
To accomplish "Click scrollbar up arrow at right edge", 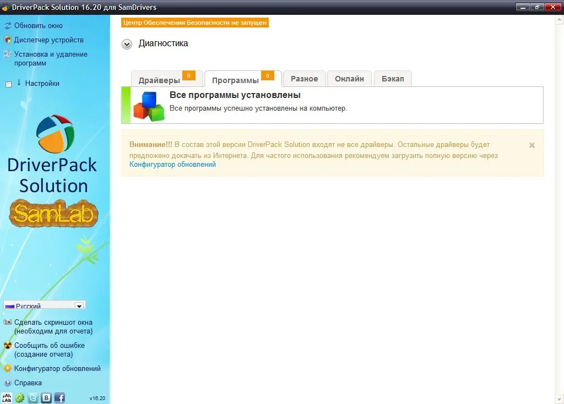I will (560, 20).
